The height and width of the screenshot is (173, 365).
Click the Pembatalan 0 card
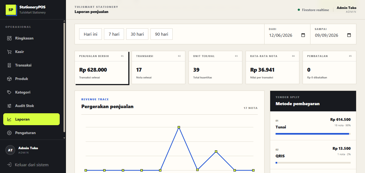[329, 67]
